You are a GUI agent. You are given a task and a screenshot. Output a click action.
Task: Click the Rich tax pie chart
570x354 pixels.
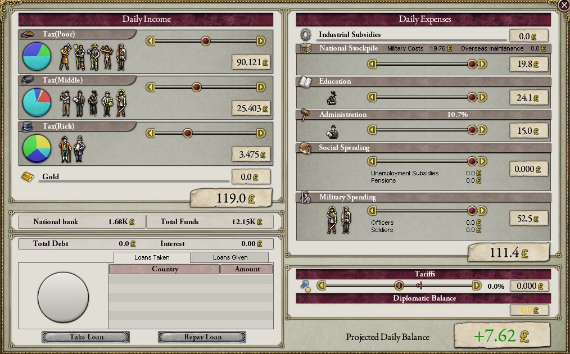(x=37, y=148)
